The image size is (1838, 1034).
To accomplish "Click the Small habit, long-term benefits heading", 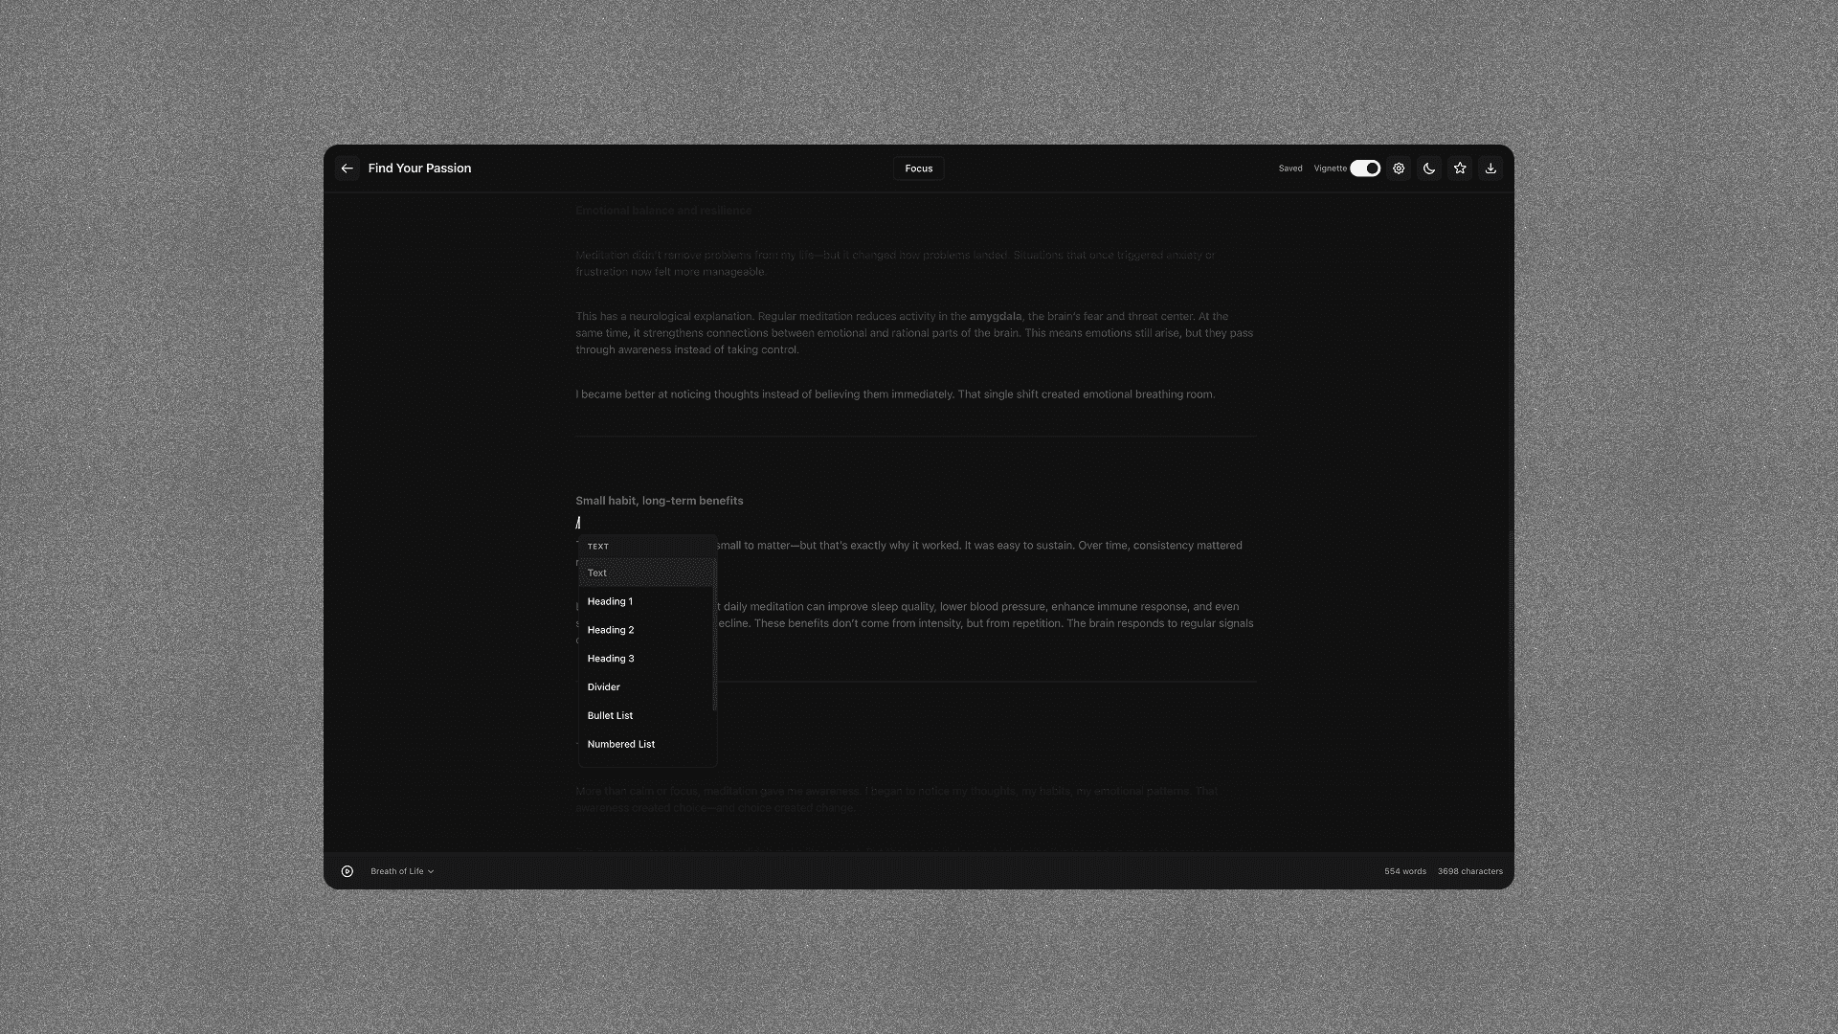I will 659,501.
